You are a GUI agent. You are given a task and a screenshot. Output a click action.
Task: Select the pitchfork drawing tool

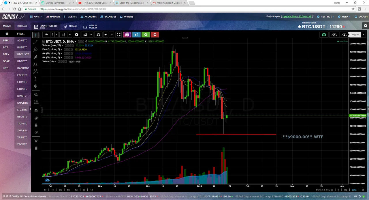tap(35, 50)
